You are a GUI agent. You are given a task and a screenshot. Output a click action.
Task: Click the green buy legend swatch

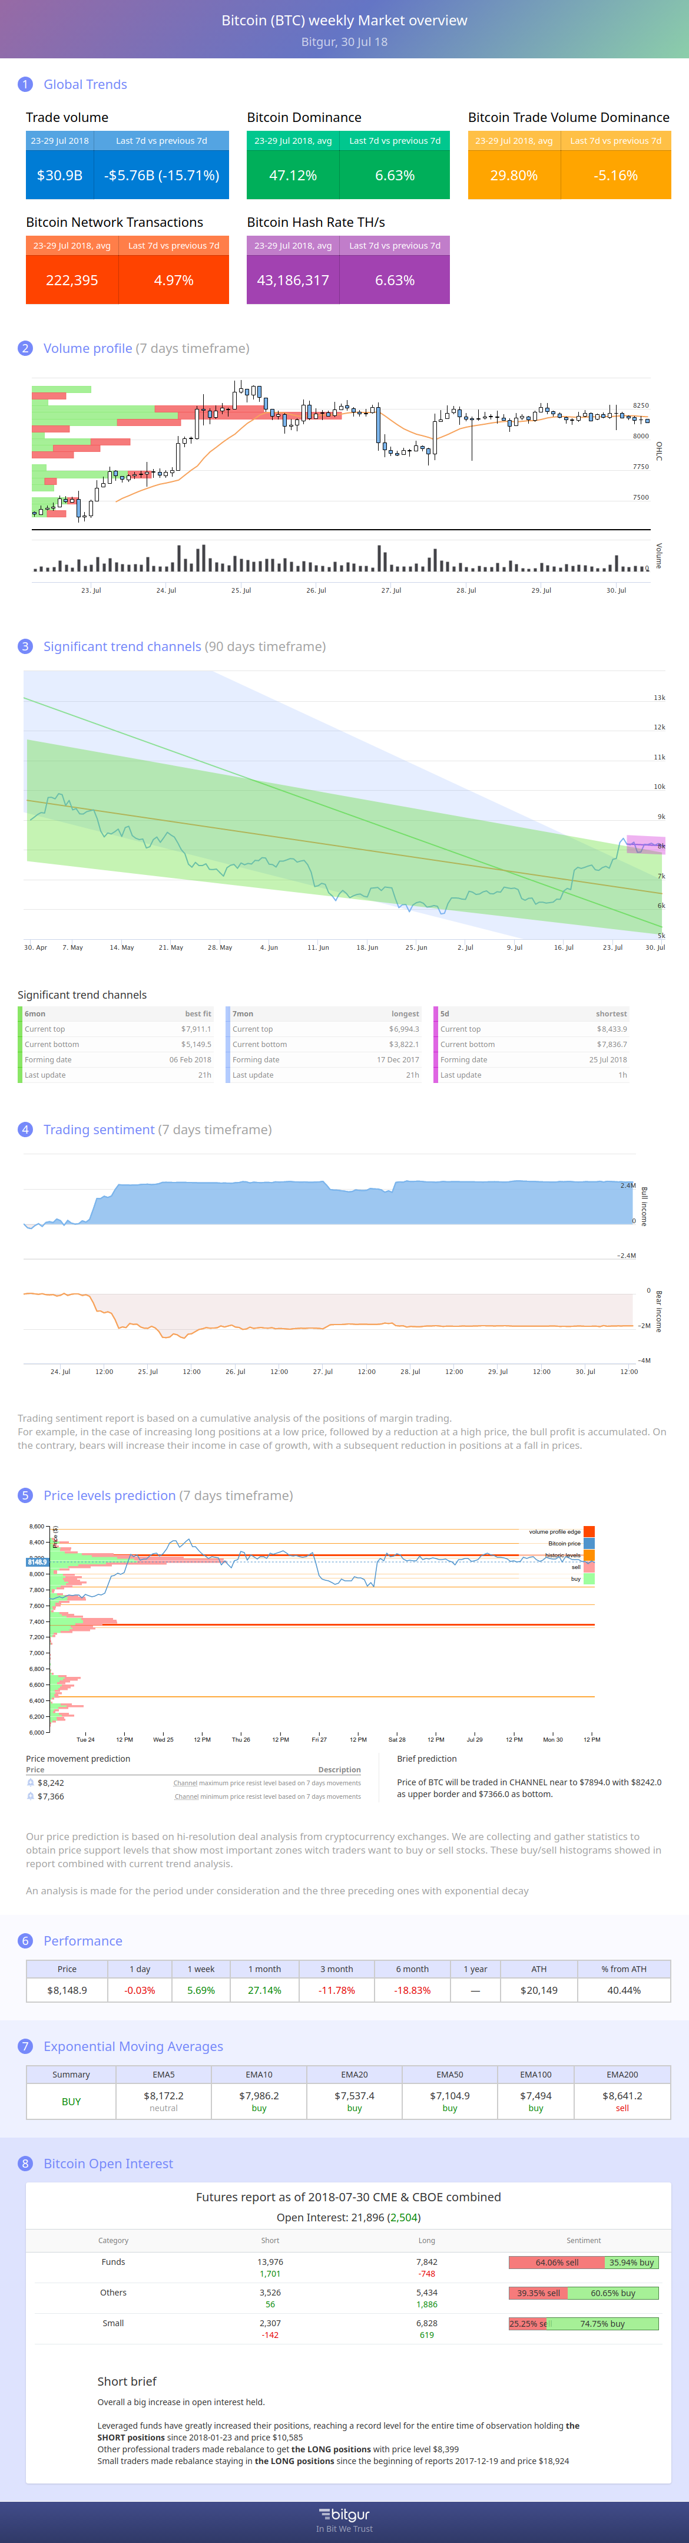coord(589,1578)
